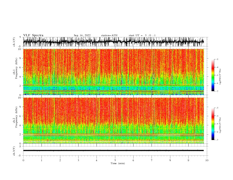Click the "VLF Spectra" plot title

coord(33,35)
